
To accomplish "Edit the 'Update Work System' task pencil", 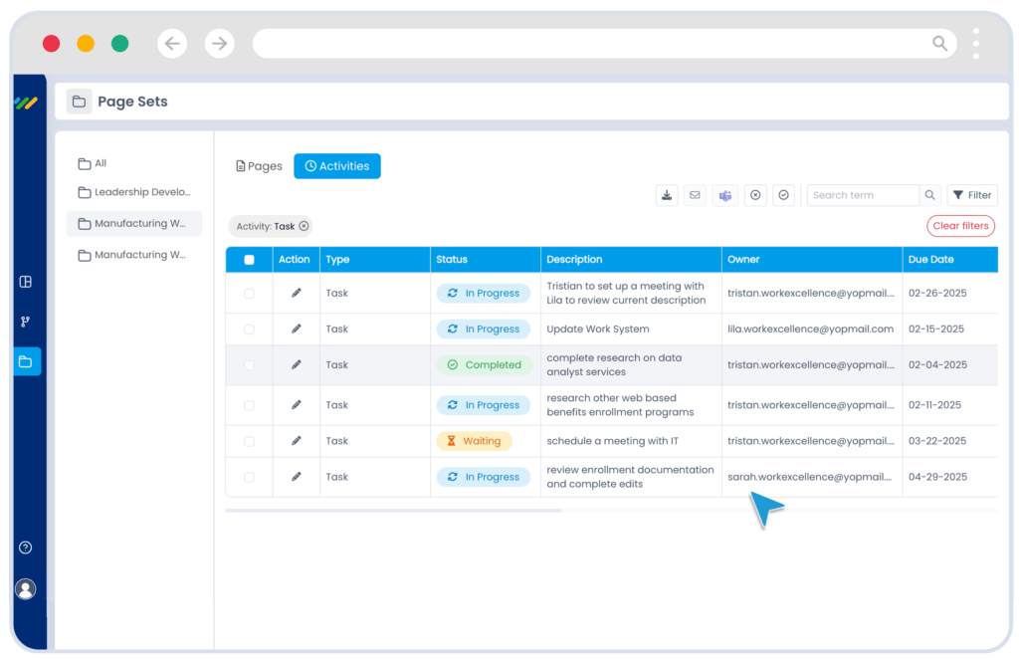I will [296, 329].
